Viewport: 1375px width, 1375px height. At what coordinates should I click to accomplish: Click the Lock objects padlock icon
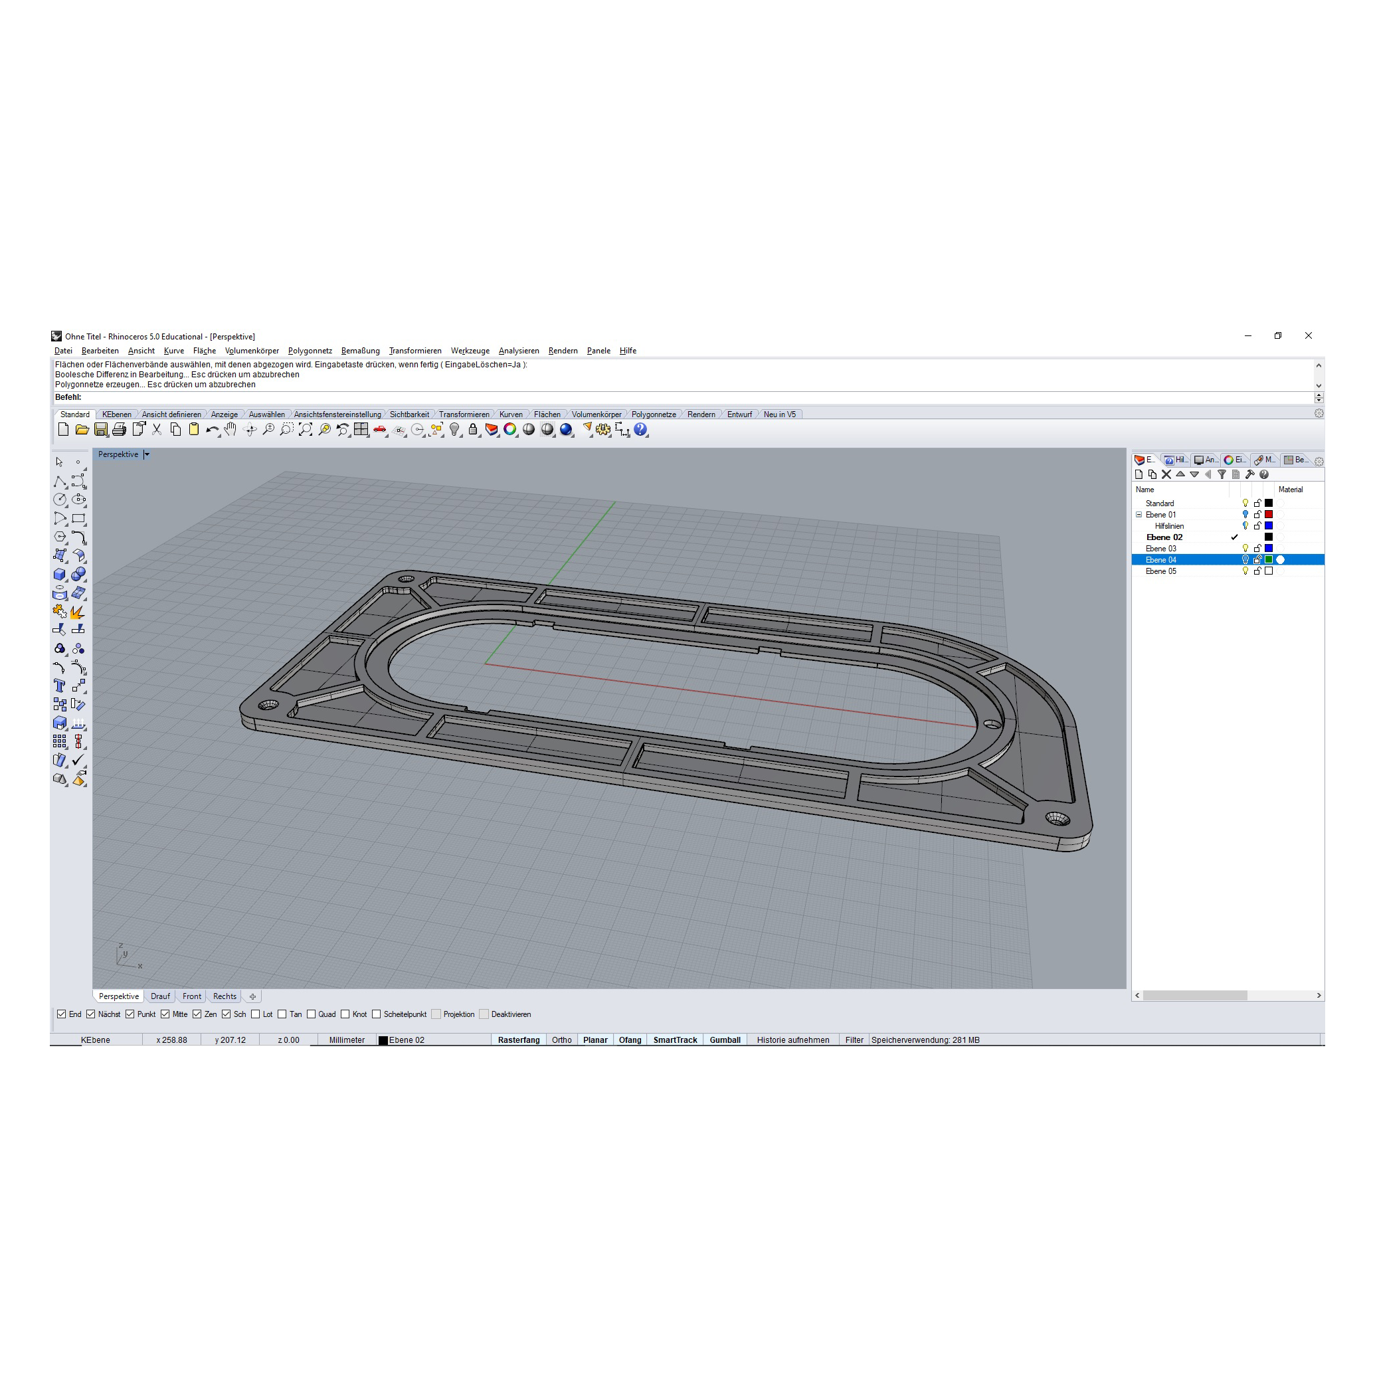point(473,429)
